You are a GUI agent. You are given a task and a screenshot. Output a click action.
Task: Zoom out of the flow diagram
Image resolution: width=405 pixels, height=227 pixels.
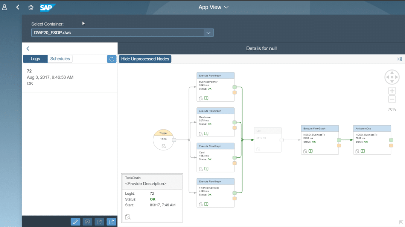[x=392, y=99]
